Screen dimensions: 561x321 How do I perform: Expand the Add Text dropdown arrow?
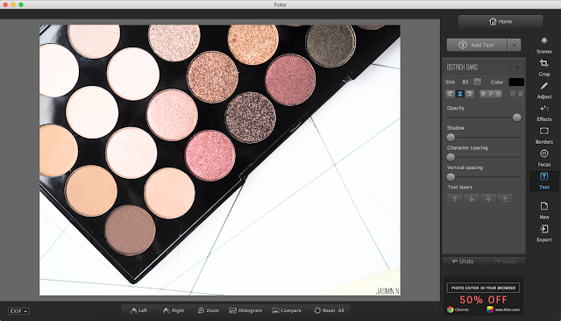click(x=515, y=45)
